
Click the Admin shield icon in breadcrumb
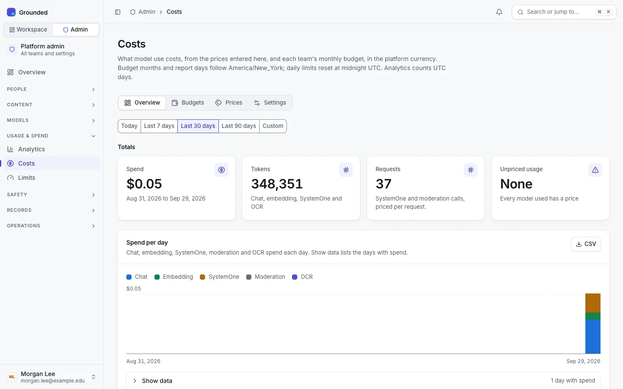point(133,12)
